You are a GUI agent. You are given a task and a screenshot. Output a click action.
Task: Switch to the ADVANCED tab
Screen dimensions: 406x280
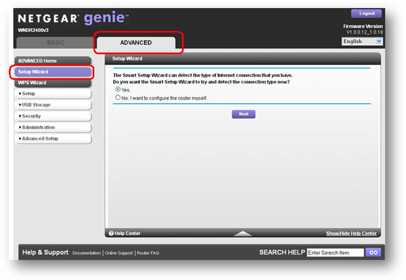136,43
